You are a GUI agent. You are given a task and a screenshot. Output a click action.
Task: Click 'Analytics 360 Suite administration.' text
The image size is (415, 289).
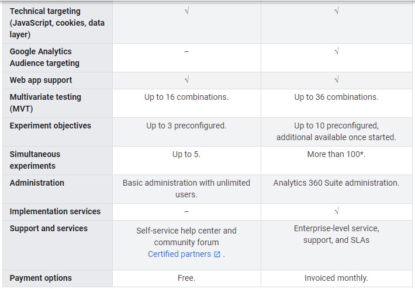[336, 183]
